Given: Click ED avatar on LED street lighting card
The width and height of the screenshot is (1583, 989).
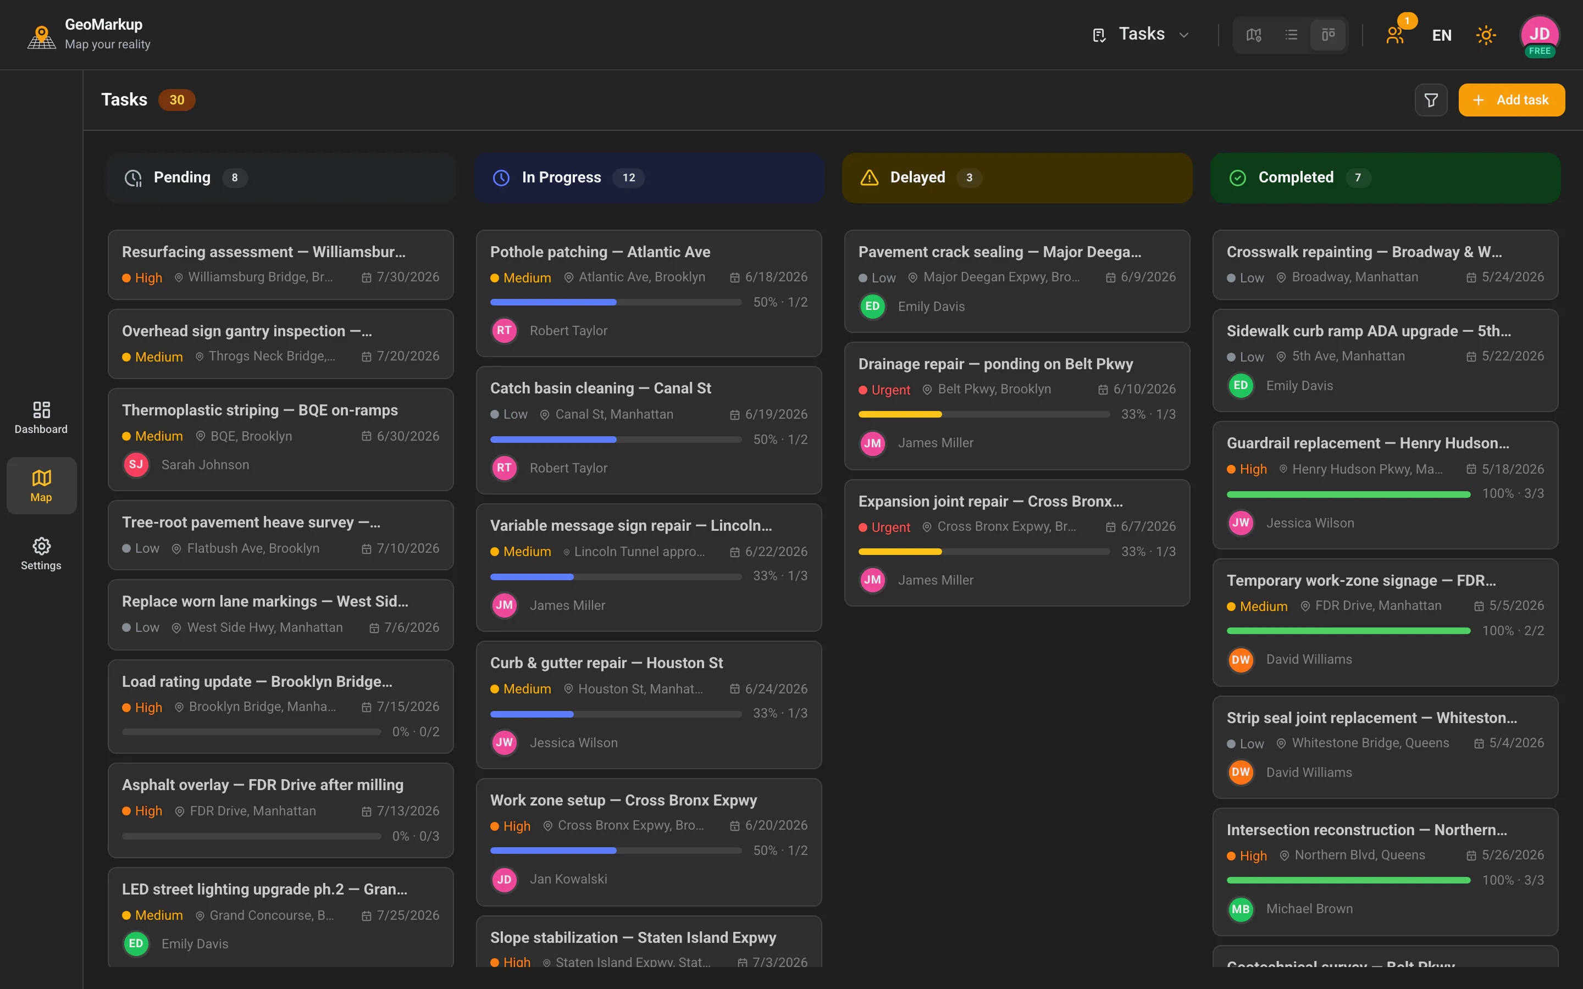Looking at the screenshot, I should coord(136,943).
